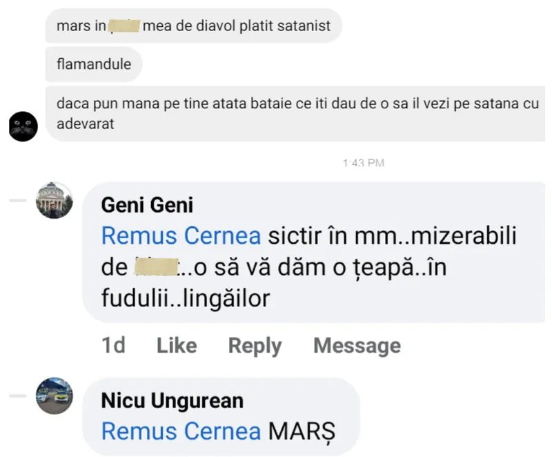
Task: Click the "fudulii..lingăilor" comment text
Action: 185,298
